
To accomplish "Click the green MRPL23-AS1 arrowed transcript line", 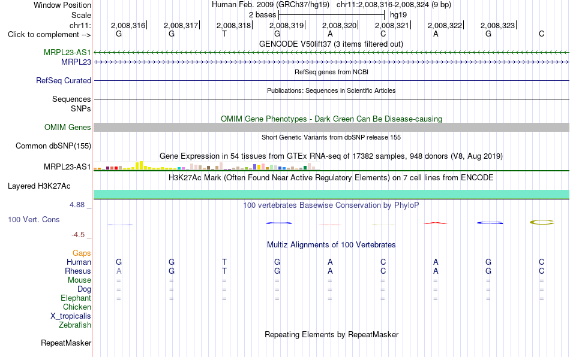I will coord(331,53).
